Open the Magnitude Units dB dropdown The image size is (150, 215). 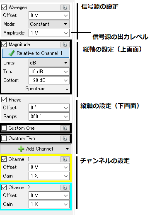[x=49, y=63]
